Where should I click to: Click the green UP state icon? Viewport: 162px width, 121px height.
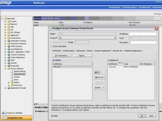coord(60,25)
